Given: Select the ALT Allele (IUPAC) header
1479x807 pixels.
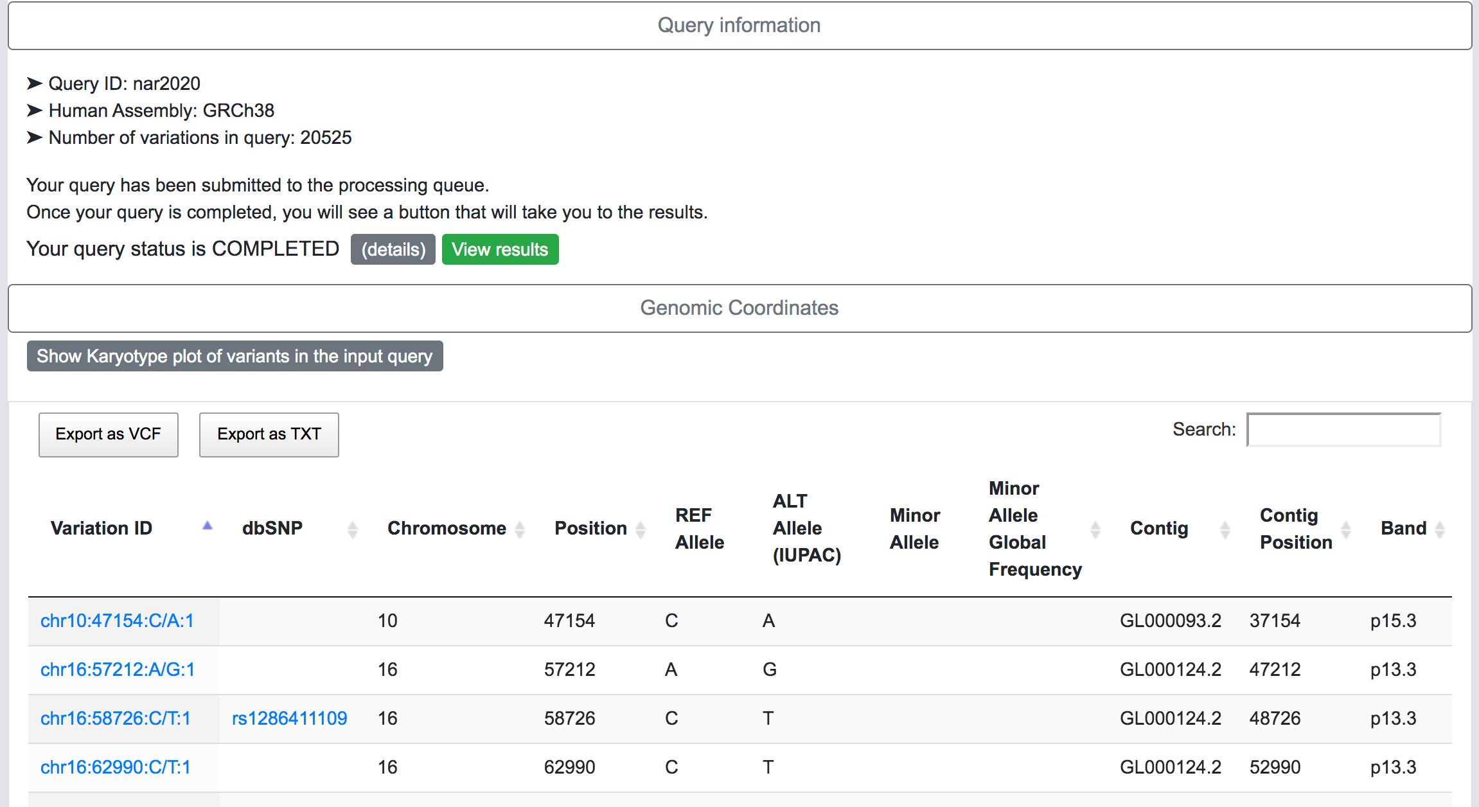Looking at the screenshot, I should [x=807, y=528].
